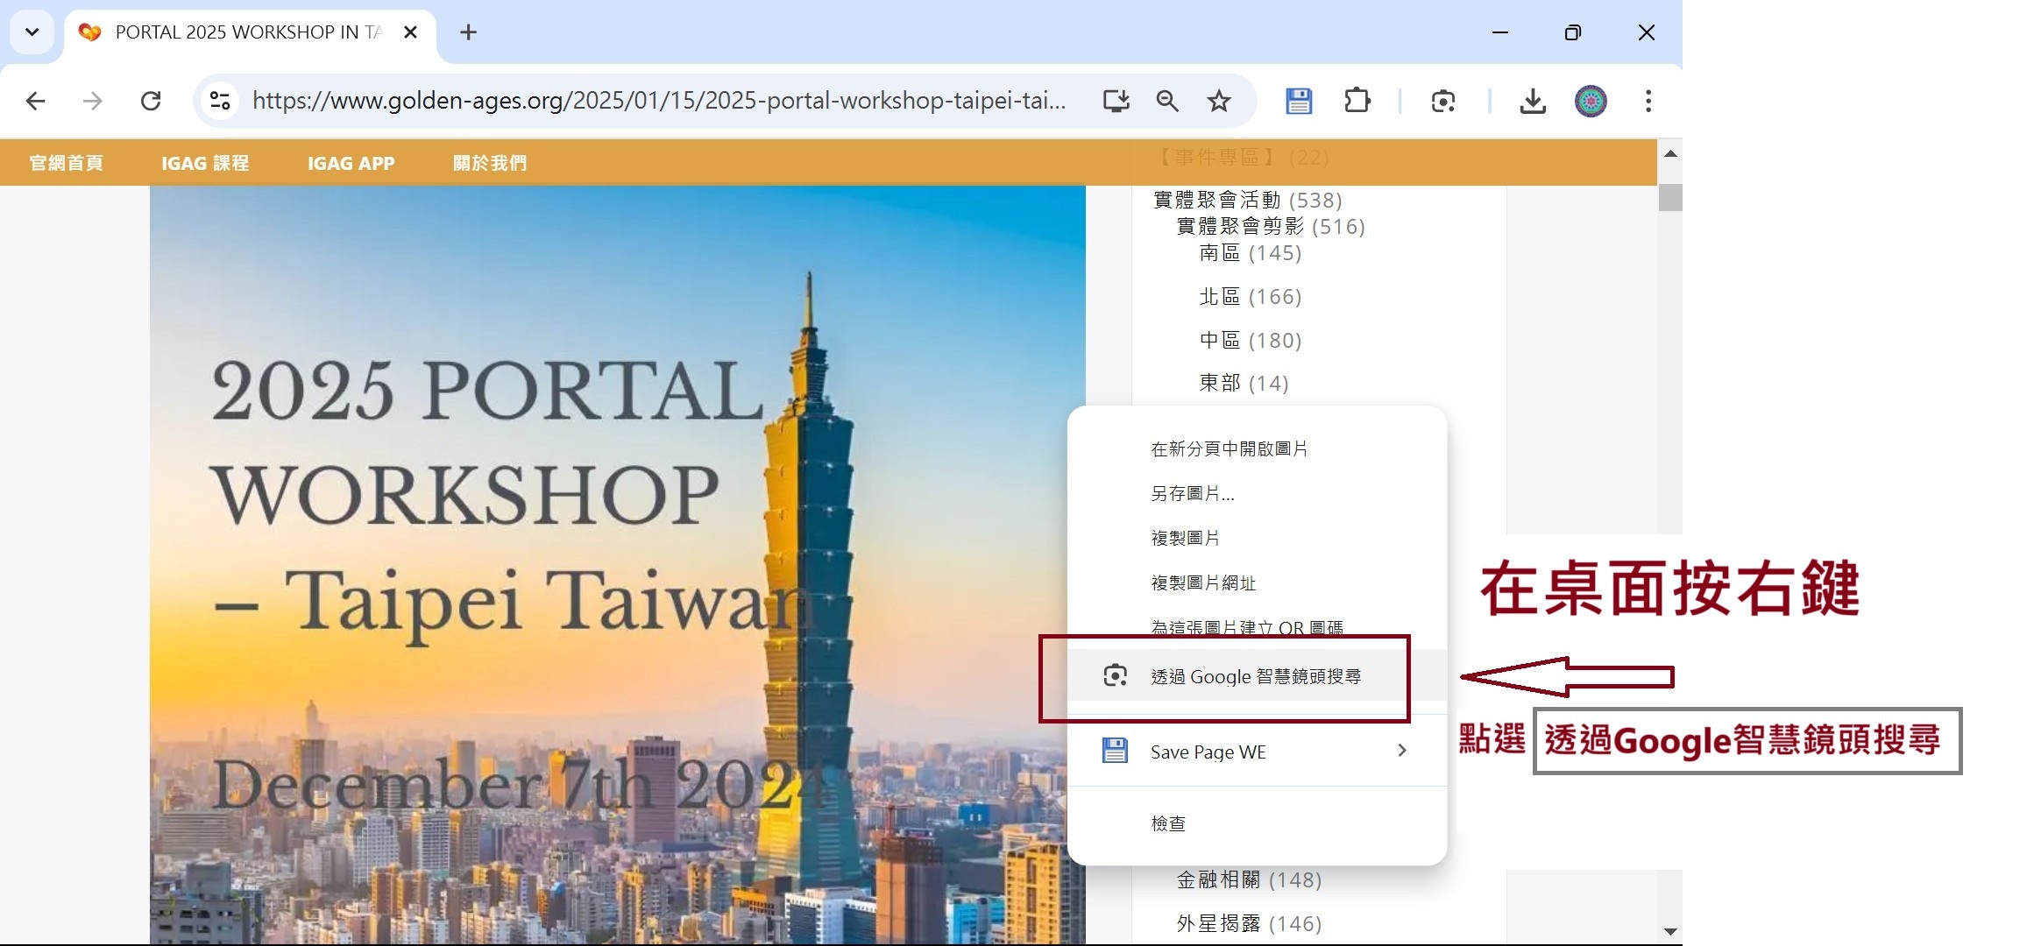This screenshot has width=2034, height=946.
Task: Choose 檢查 from the context menu
Action: point(1257,823)
